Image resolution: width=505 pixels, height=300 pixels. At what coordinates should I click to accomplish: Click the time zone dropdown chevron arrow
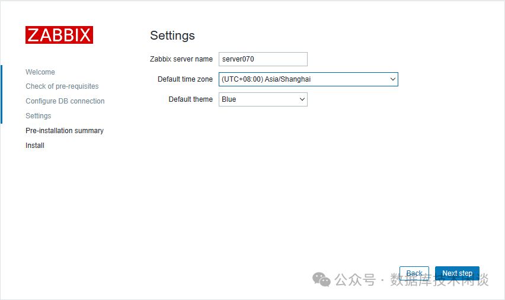point(392,79)
